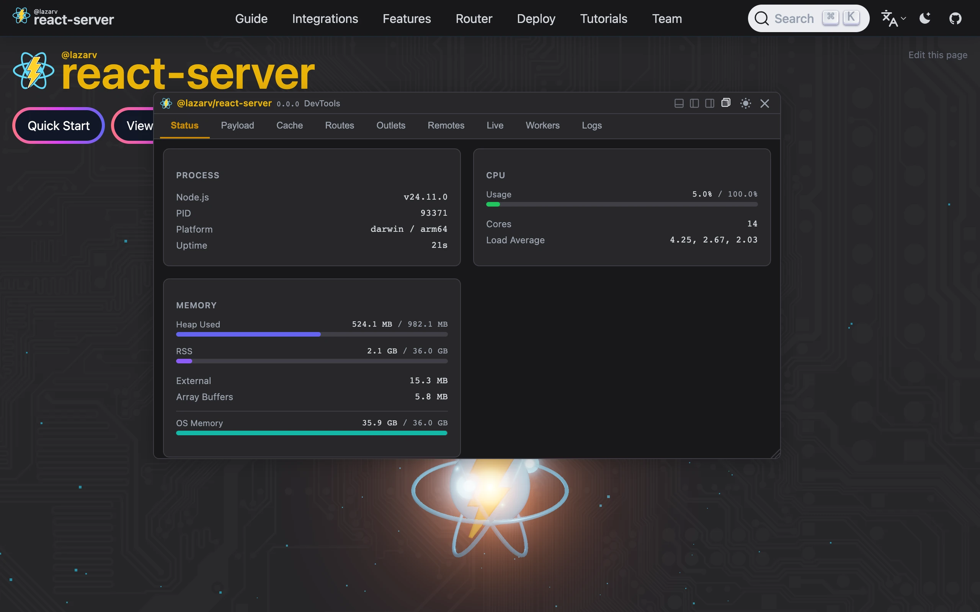Image resolution: width=980 pixels, height=612 pixels.
Task: Switch to the Payload tab
Action: coord(237,125)
